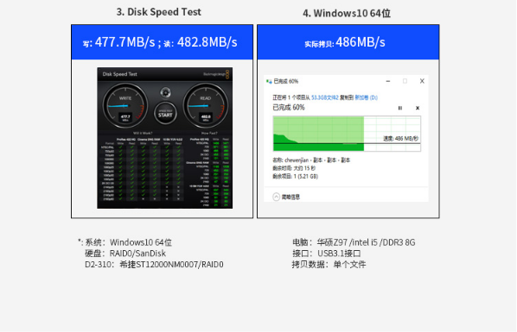The width and height of the screenshot is (517, 332).
Task: Select the WRITE speed gauge
Action: pyautogui.click(x=125, y=106)
